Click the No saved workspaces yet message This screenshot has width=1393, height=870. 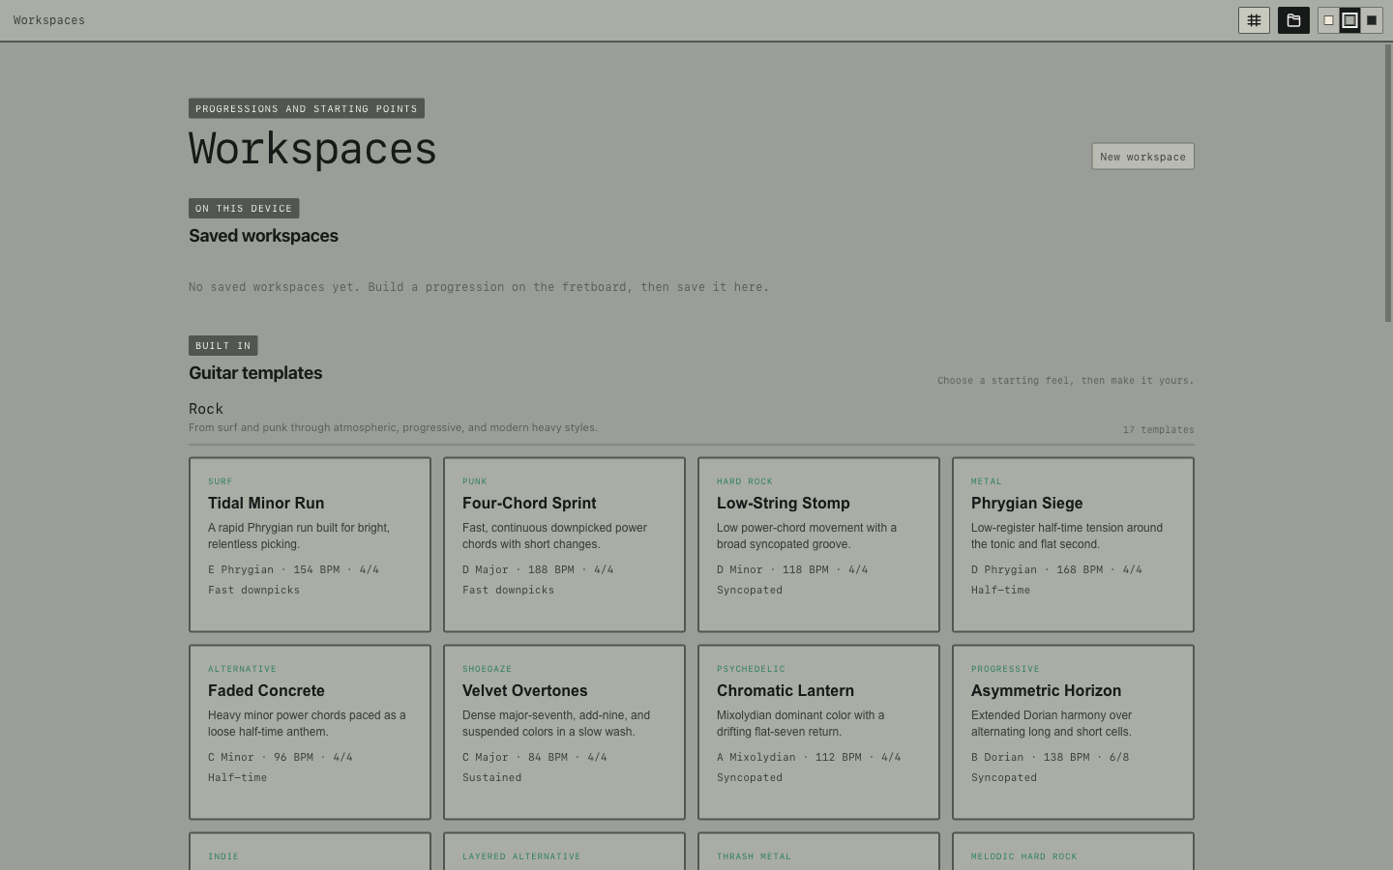[x=479, y=287]
